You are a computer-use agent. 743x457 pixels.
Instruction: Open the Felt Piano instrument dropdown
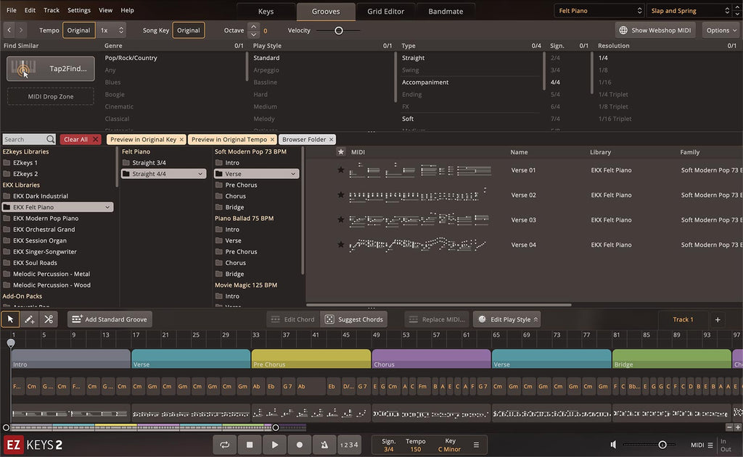(599, 10)
